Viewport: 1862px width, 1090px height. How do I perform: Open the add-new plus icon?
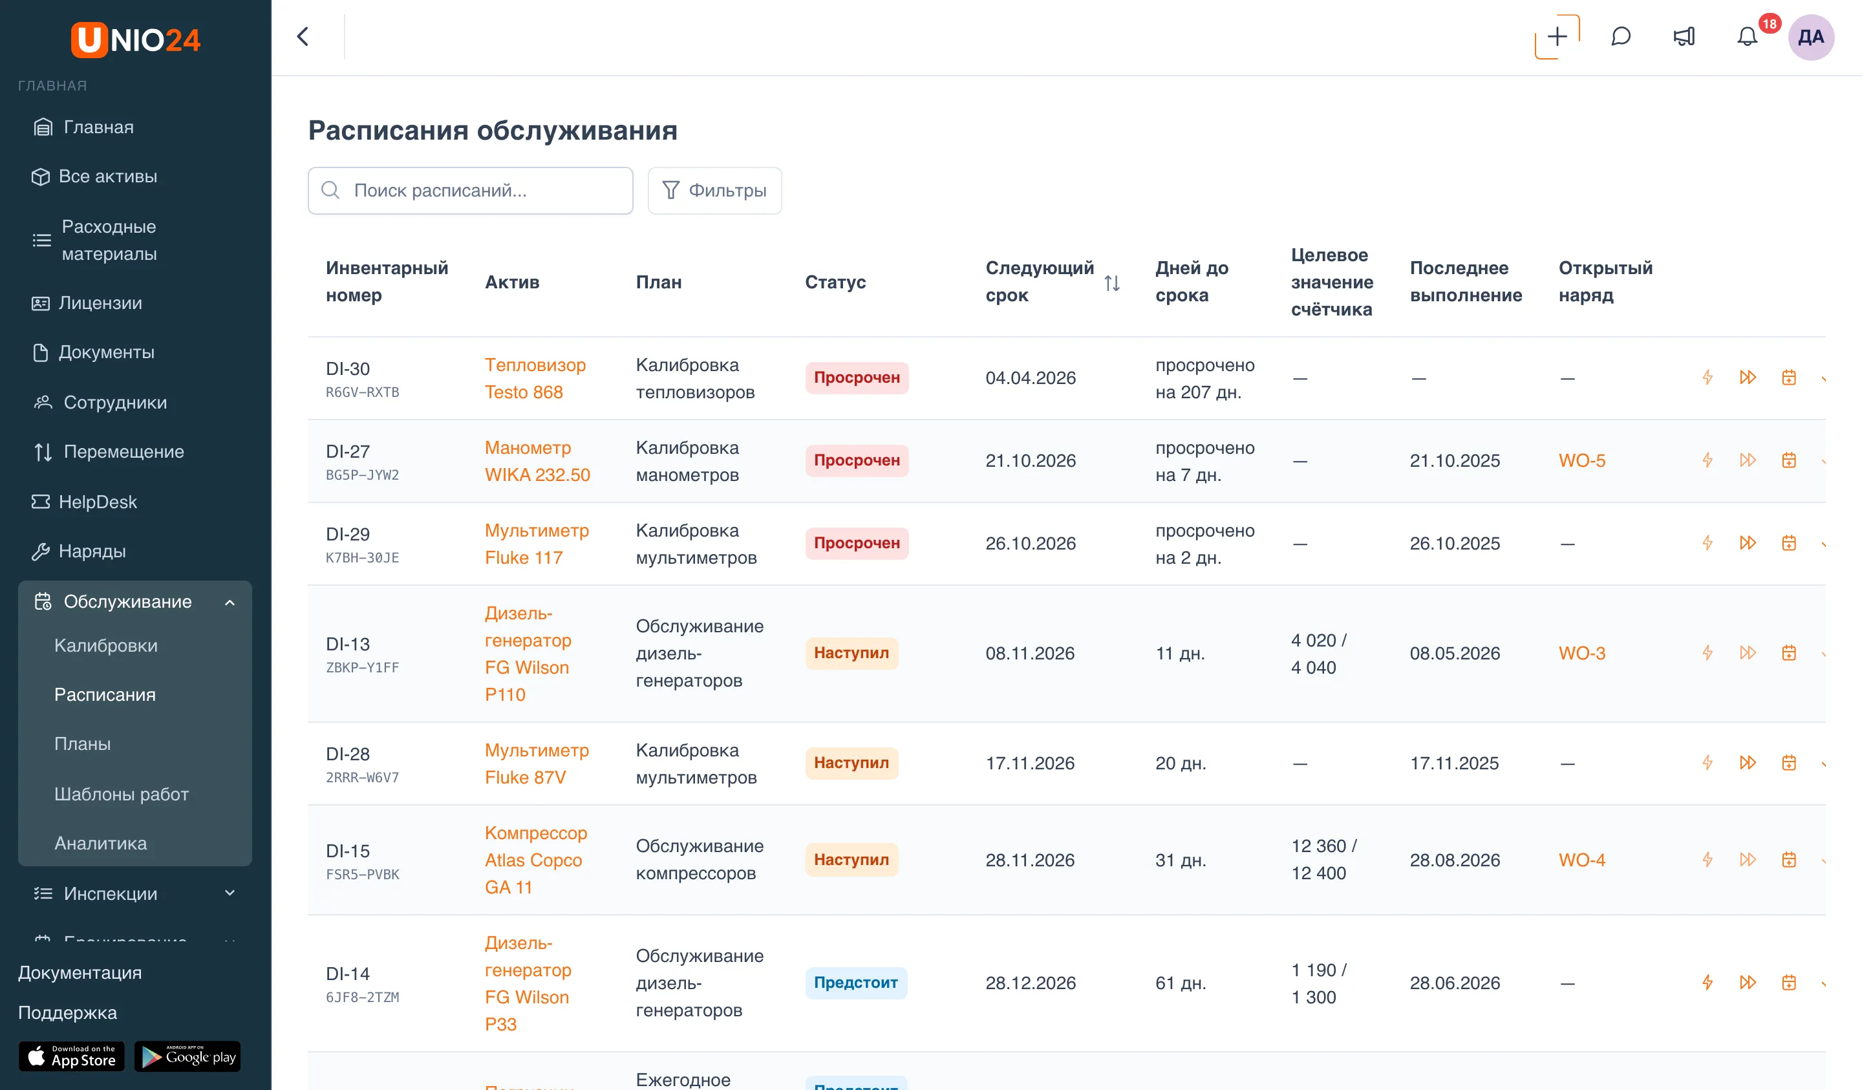click(x=1557, y=37)
